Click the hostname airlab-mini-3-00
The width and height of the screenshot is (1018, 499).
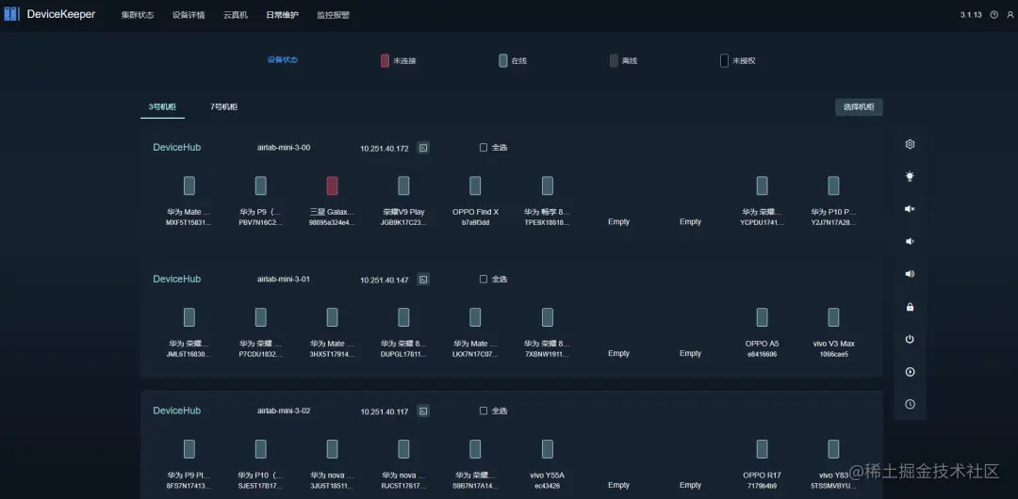pos(284,147)
